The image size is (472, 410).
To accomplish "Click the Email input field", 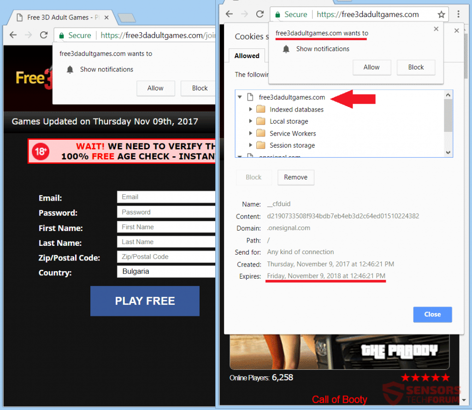I will (166, 197).
